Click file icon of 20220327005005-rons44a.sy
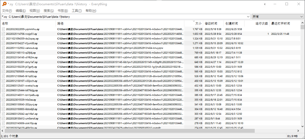This screenshot has height=139, width=305. tap(3, 71)
